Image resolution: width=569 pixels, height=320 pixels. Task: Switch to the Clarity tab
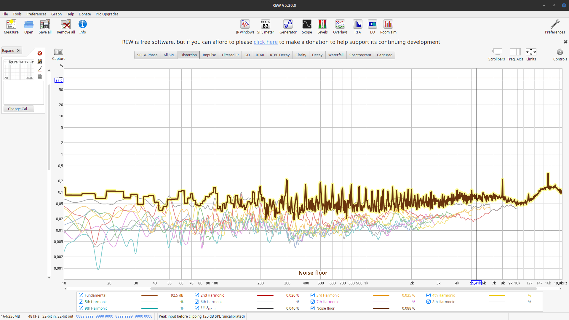[301, 55]
